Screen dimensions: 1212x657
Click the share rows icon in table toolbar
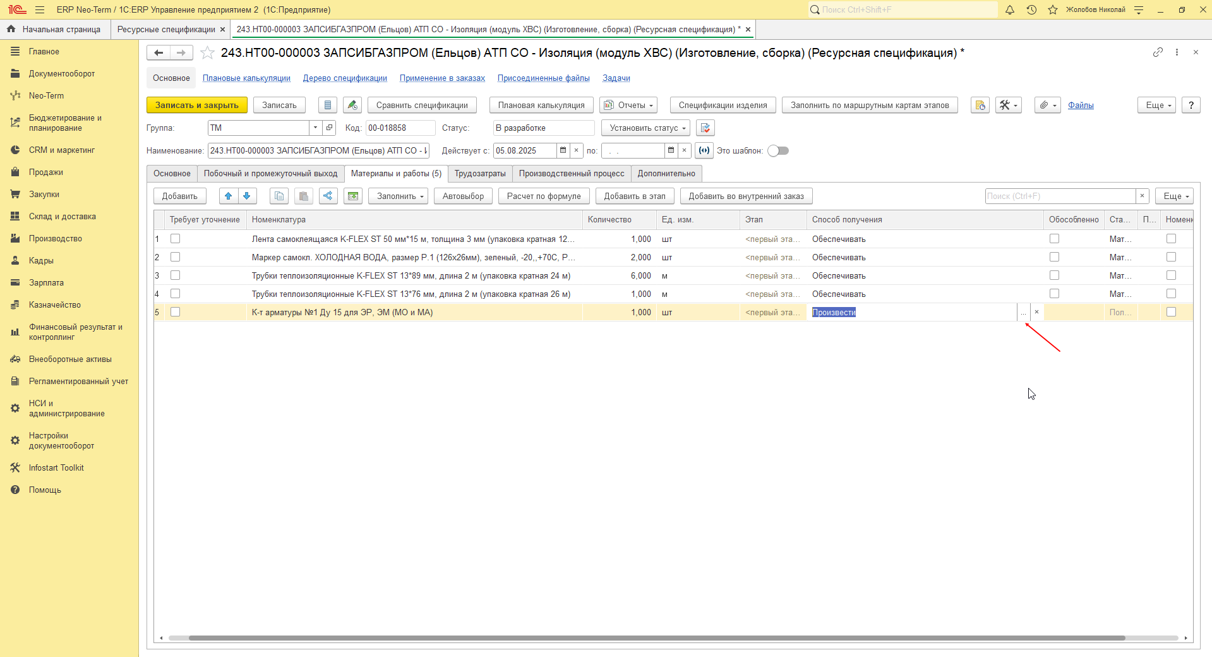point(328,196)
